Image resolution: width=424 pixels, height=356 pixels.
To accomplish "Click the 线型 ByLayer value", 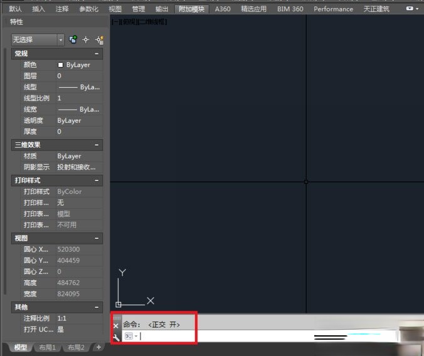I will (x=79, y=87).
